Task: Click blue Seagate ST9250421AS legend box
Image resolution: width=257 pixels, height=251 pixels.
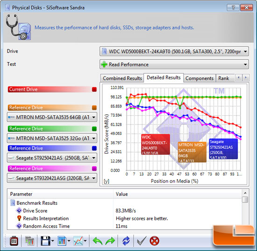Action: tap(223, 149)
